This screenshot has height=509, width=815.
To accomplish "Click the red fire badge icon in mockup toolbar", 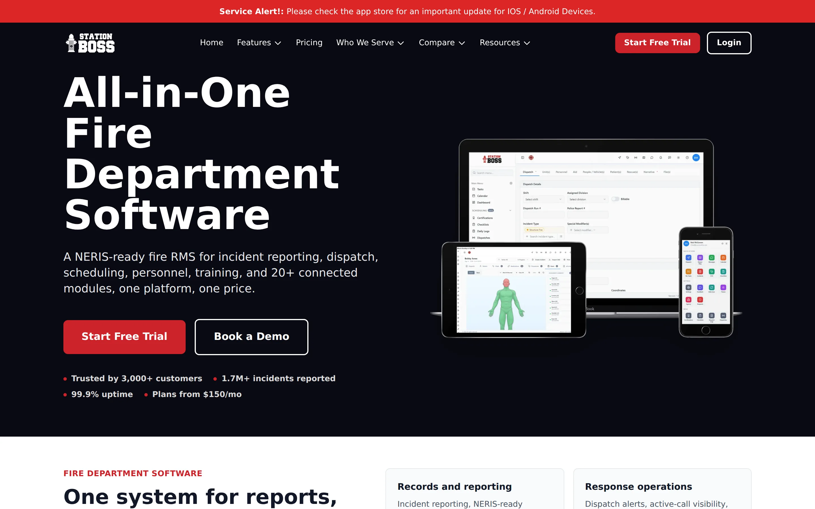I will [531, 158].
